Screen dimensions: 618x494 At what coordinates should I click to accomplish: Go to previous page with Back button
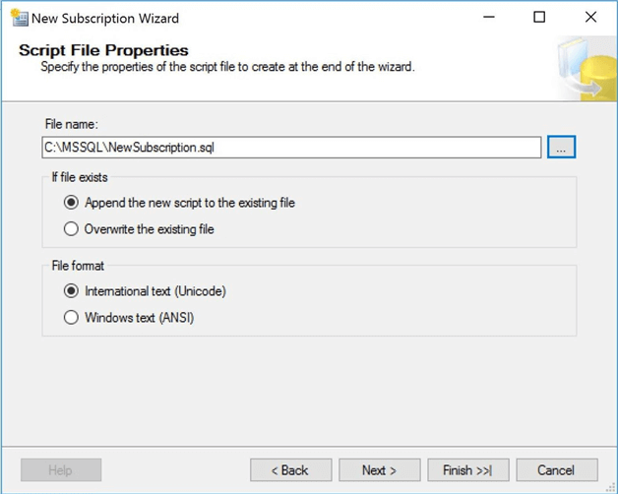point(289,469)
